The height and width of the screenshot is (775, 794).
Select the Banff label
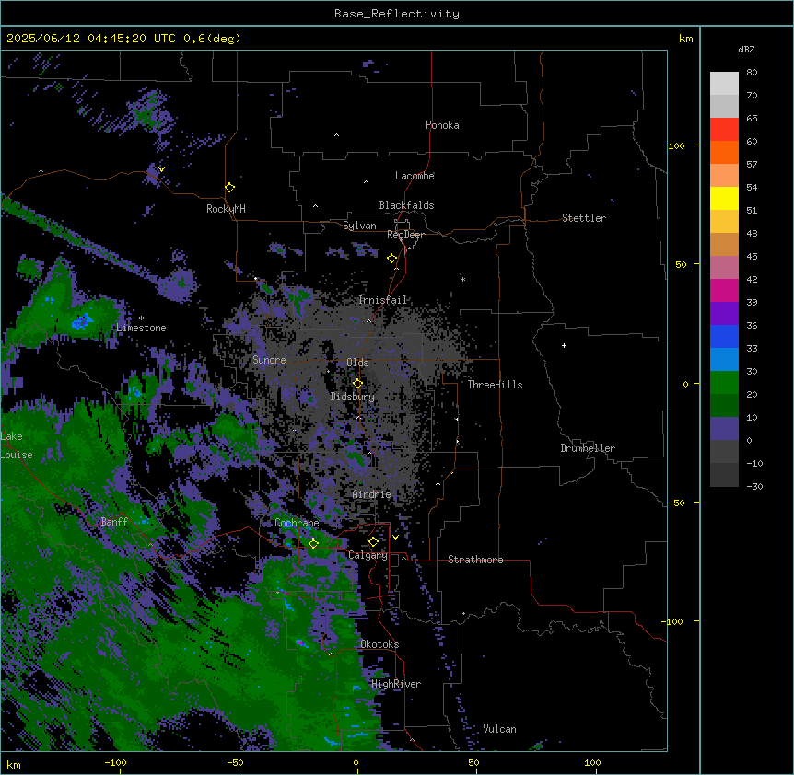[114, 522]
